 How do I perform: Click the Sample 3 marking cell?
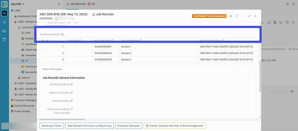pyautogui.click(x=158, y=60)
